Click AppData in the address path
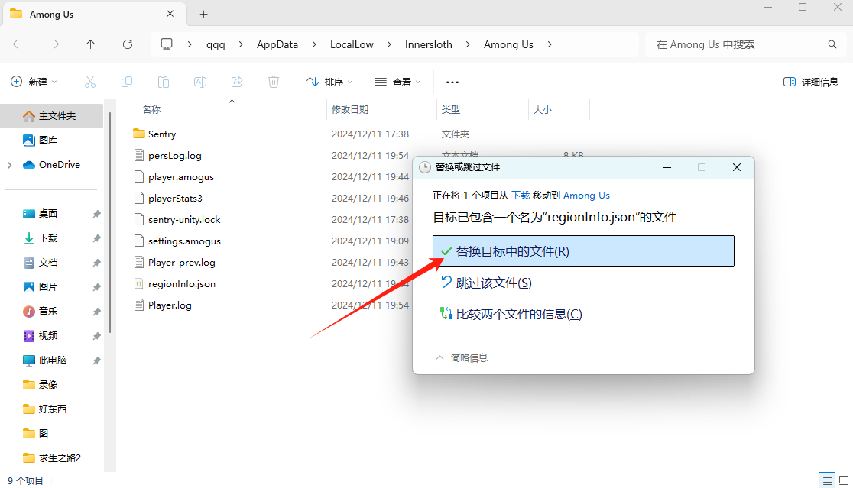853x488 pixels. click(x=277, y=44)
